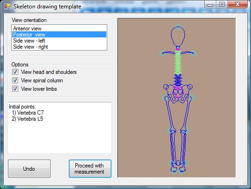Uncheck View head and shoulders
The height and width of the screenshot is (189, 251).
[15, 72]
